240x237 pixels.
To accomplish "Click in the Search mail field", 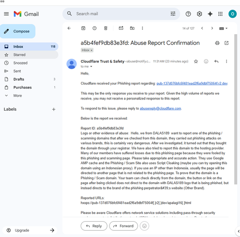I will pyautogui.click(x=121, y=14).
